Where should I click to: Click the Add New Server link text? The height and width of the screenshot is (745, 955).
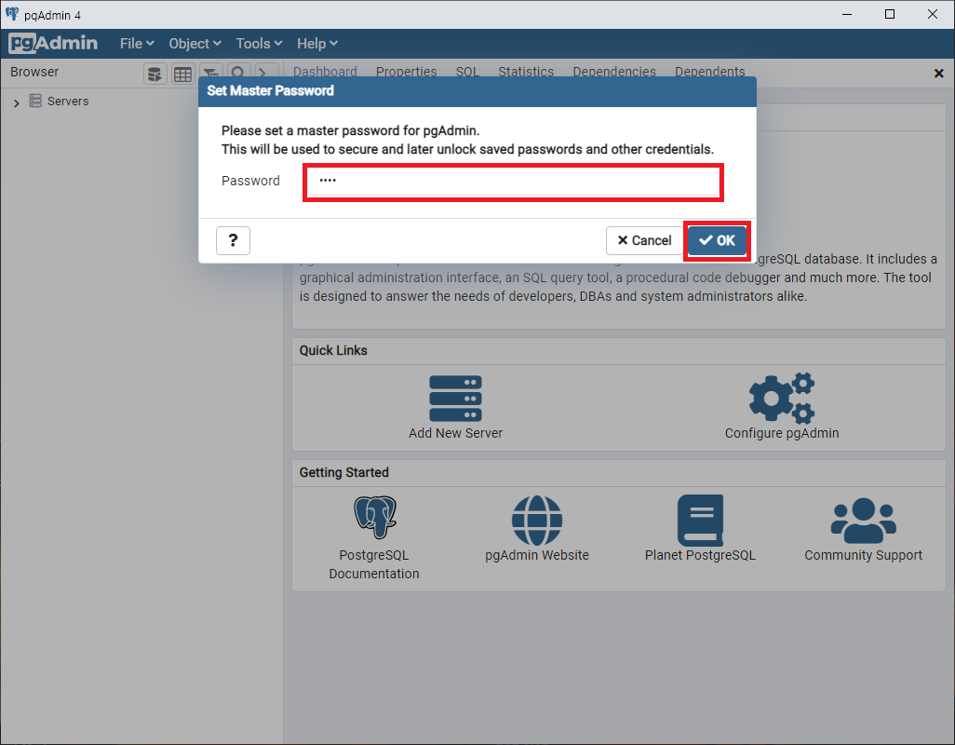(455, 433)
